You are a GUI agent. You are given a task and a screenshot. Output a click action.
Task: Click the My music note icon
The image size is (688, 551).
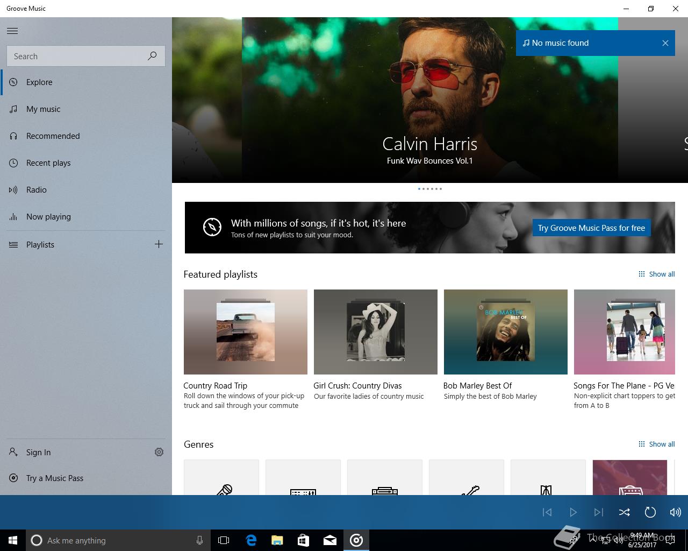(13, 109)
